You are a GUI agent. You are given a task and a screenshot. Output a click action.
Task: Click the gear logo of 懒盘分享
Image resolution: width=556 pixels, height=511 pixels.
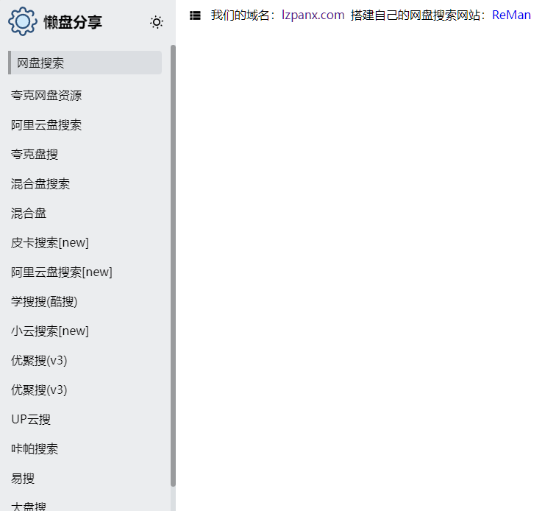(x=22, y=21)
